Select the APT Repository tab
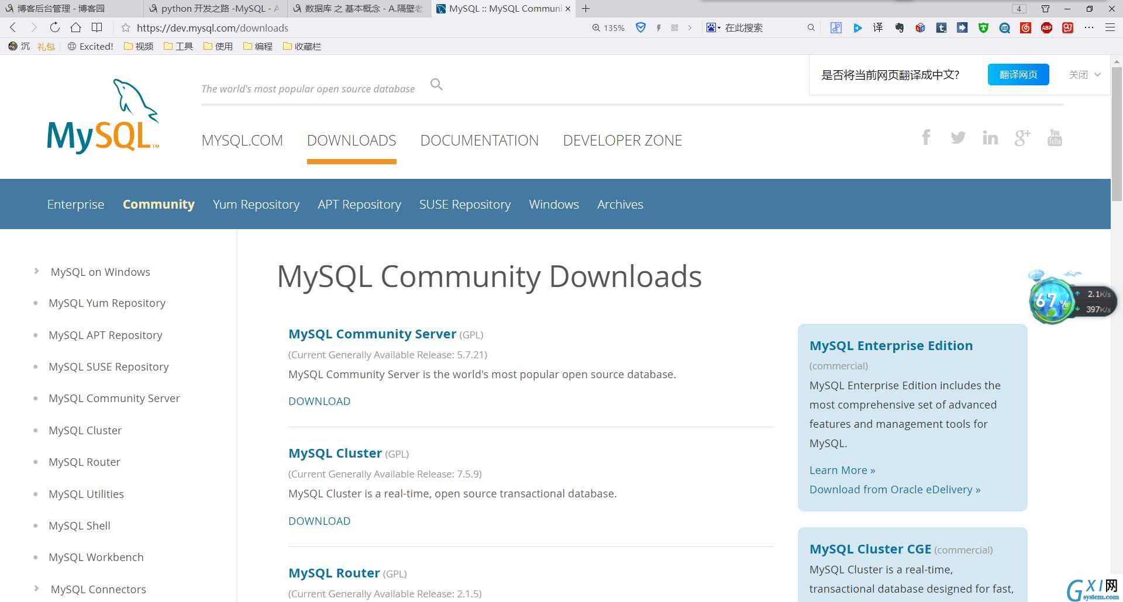 click(359, 204)
